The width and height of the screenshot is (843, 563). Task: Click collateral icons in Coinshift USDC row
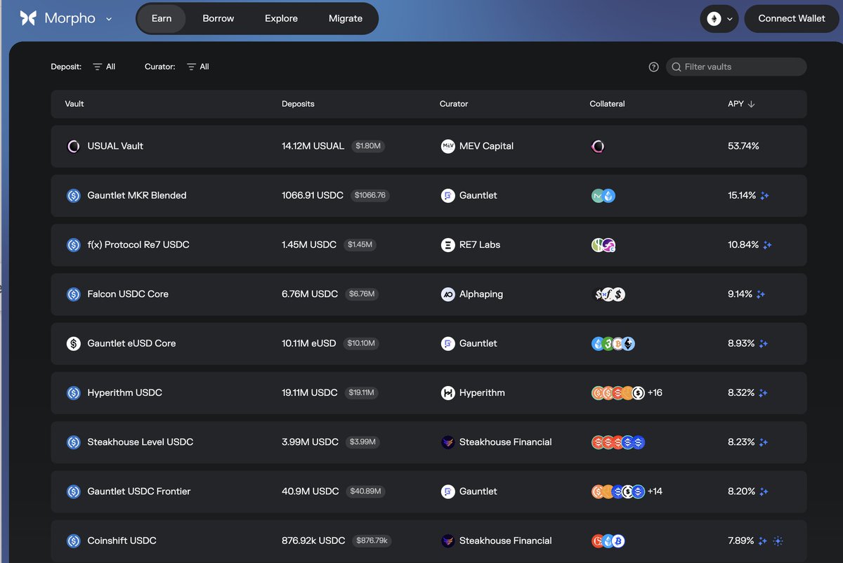click(608, 541)
